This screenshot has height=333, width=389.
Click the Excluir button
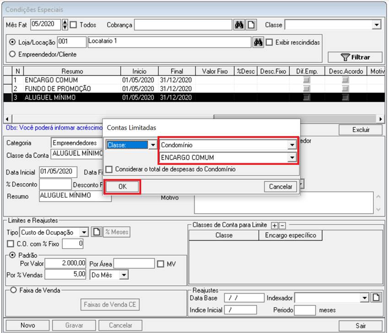click(361, 130)
